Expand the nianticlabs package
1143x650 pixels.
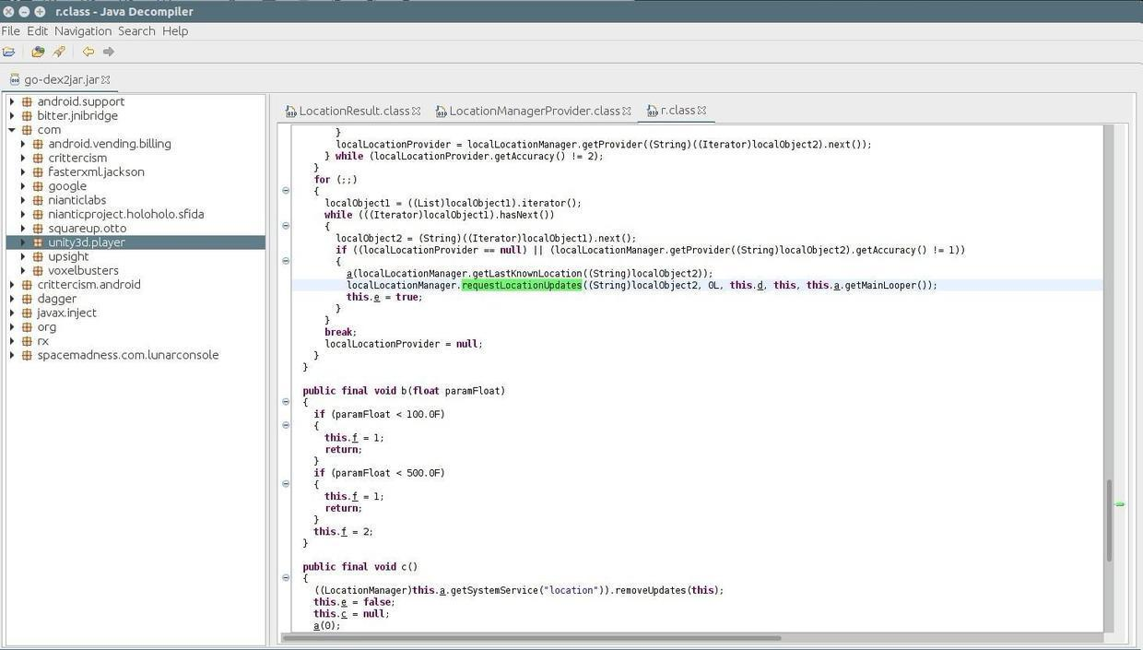(23, 200)
